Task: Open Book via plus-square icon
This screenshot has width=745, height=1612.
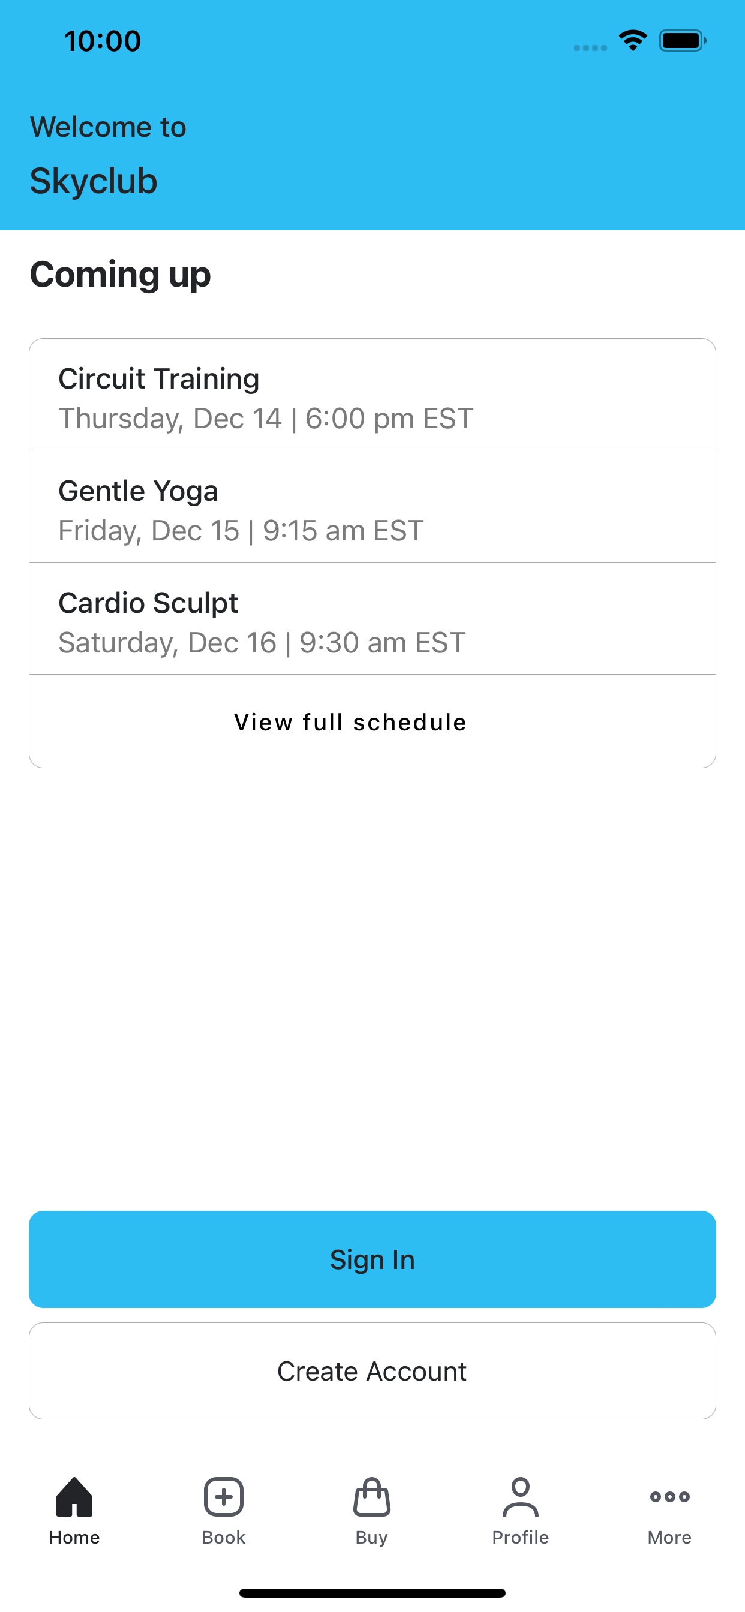Action: click(x=224, y=1497)
